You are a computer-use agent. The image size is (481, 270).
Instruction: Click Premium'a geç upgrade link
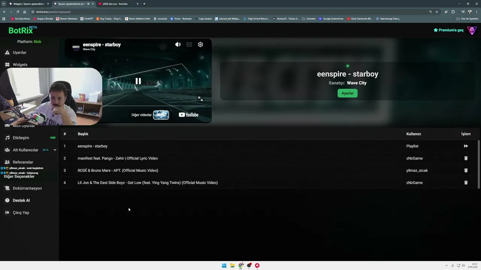449,30
